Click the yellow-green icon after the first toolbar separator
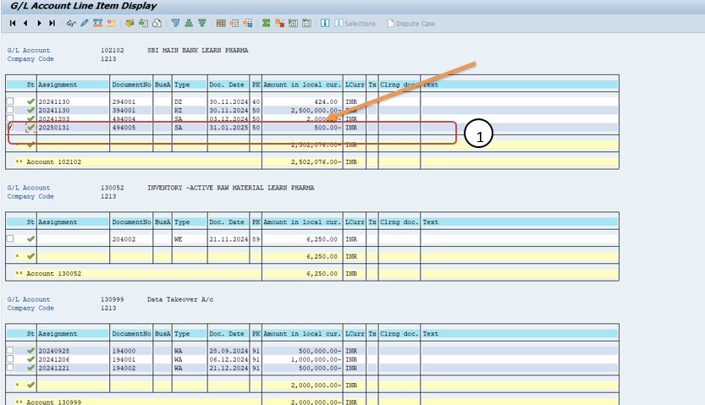The width and height of the screenshot is (705, 405). [130, 24]
